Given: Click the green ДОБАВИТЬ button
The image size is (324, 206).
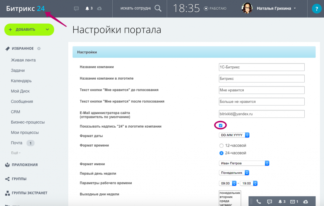Looking at the screenshot, I should point(29,29).
